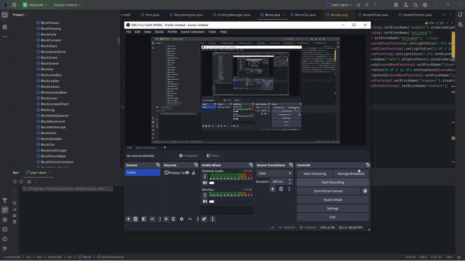
Task: Open the Terminal tool window
Action: click(5, 229)
